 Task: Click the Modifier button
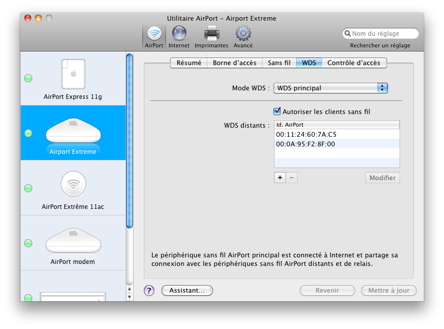pyautogui.click(x=382, y=178)
